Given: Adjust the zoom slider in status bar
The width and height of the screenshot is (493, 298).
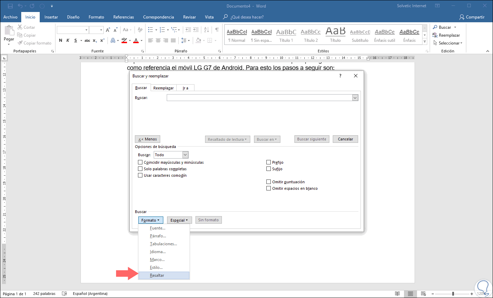Looking at the screenshot, I should pos(453,294).
